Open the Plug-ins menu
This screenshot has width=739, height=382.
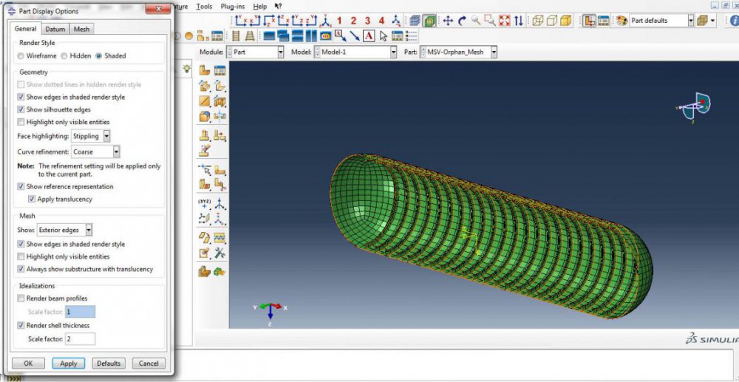coord(232,6)
